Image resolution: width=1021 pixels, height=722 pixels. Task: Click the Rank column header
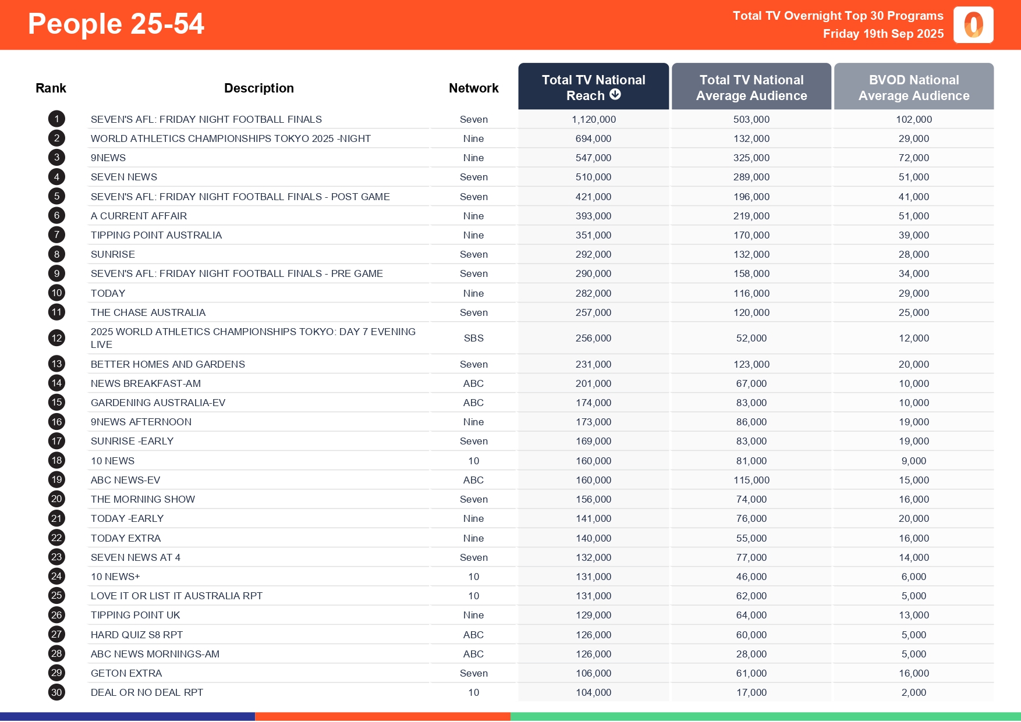tap(51, 87)
